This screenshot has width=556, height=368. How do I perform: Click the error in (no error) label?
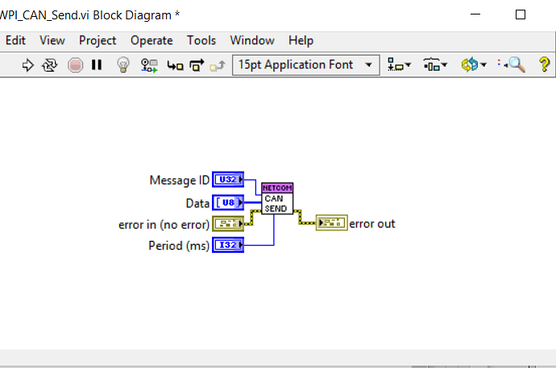164,225
